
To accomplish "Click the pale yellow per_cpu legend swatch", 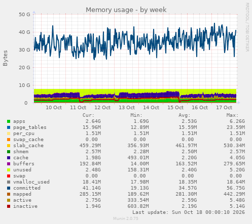I will coord(9,133).
